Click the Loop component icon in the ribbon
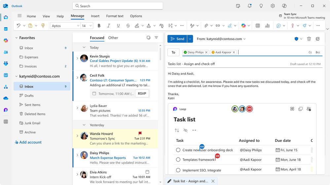The height and width of the screenshot is (185, 330). (278, 26)
